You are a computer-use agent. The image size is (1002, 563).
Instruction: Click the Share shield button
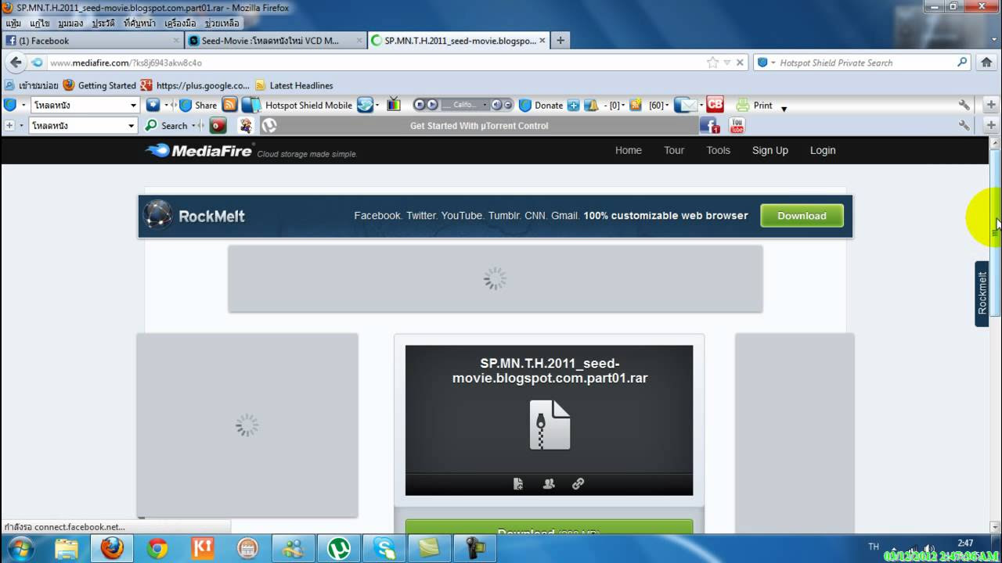(199, 105)
